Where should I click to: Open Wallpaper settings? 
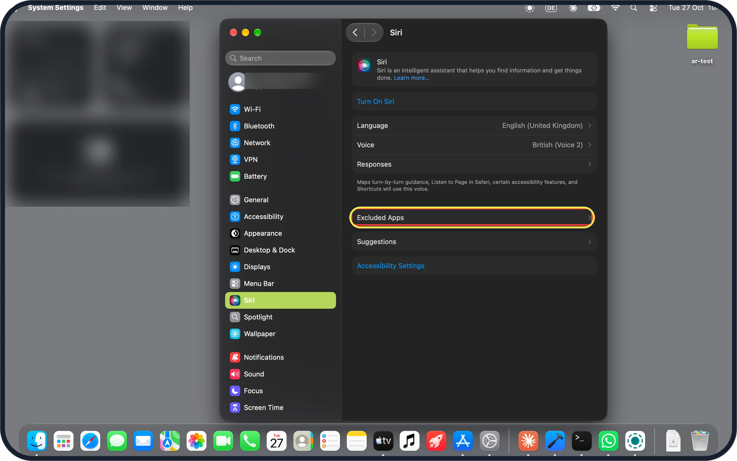(280, 334)
